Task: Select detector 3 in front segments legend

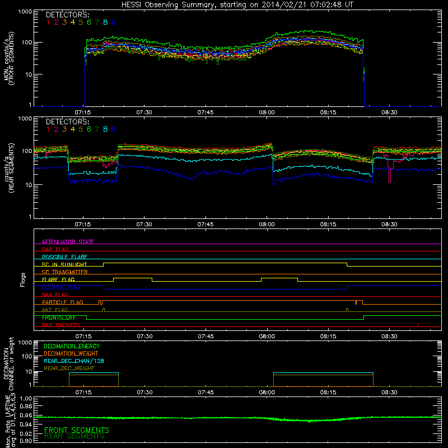Action: point(64,22)
